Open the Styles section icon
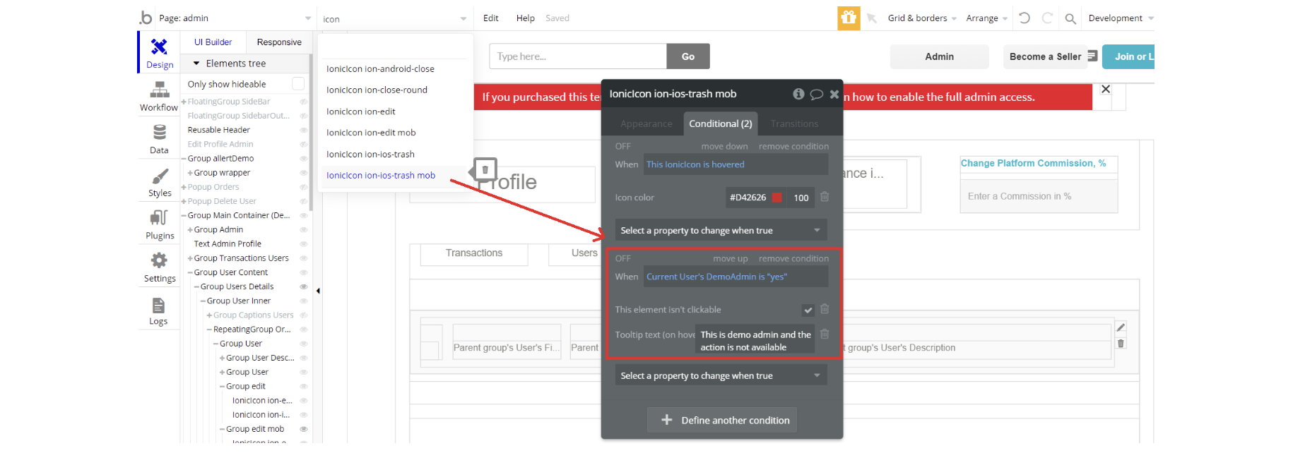Viewport: 1293px width, 453px height. 159,182
